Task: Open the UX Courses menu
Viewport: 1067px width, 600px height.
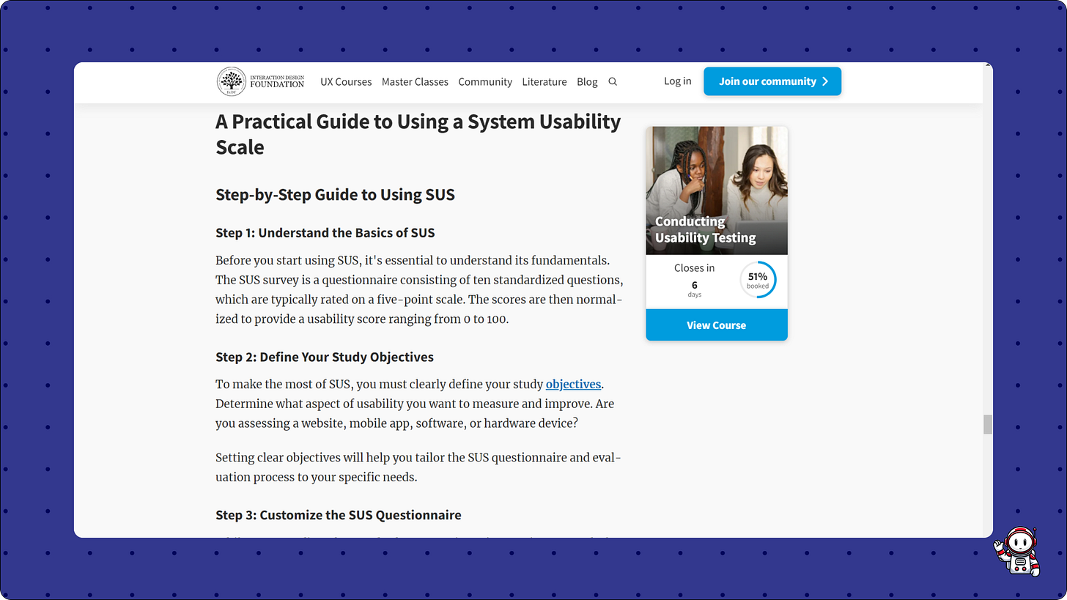Action: coord(346,81)
